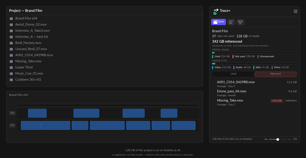Click the 128 GB of 342 GB status text
Image resolution: width=306 pixels, height=158 pixels.
[x=232, y=139]
